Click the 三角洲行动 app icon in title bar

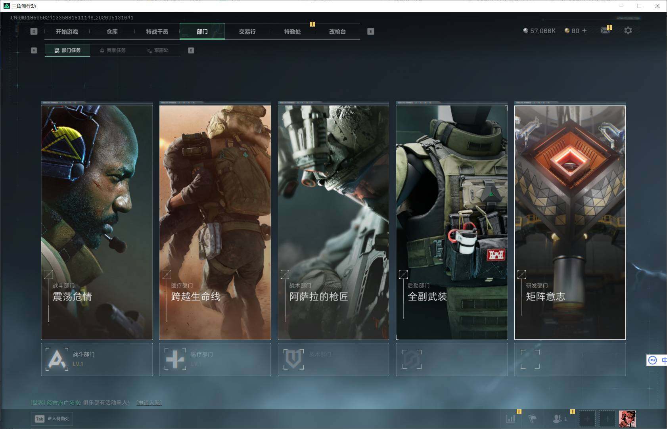[x=6, y=6]
